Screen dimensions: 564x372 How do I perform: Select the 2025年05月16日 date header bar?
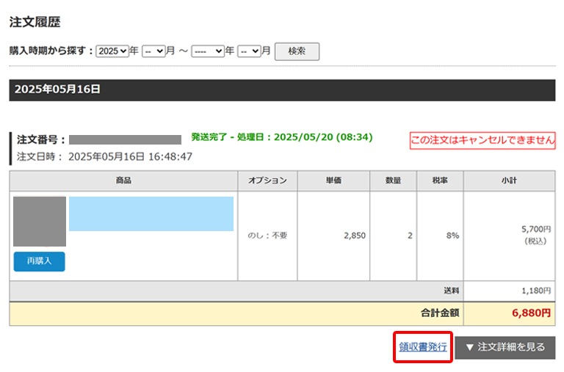(x=282, y=90)
